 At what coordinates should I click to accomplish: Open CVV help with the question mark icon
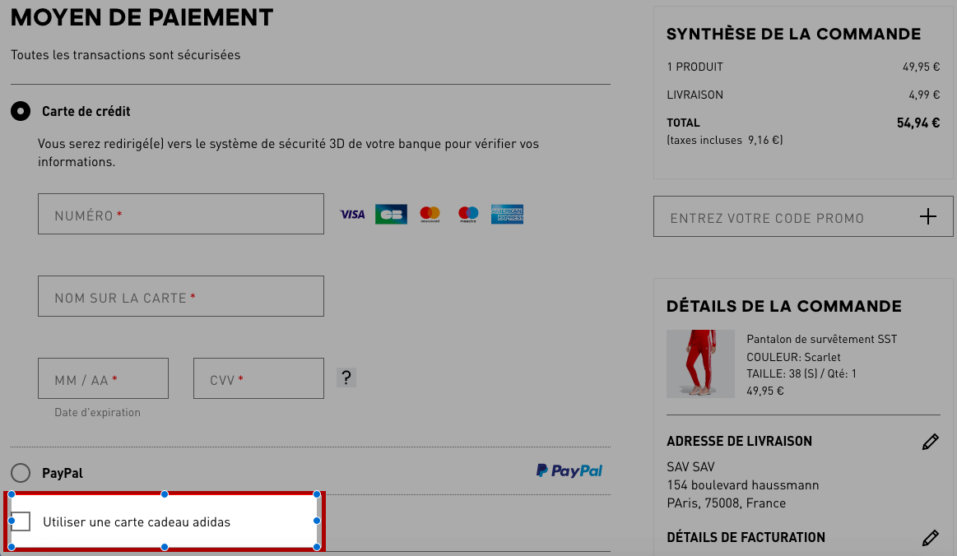click(346, 378)
